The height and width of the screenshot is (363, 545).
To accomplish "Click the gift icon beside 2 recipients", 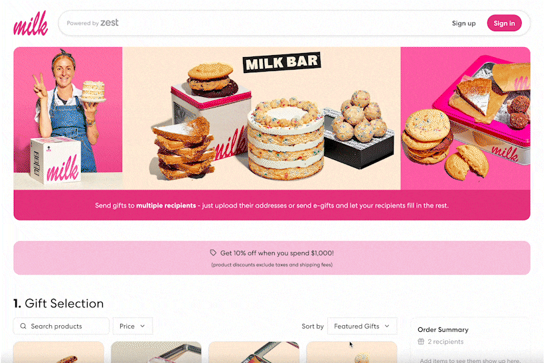I will pyautogui.click(x=421, y=342).
